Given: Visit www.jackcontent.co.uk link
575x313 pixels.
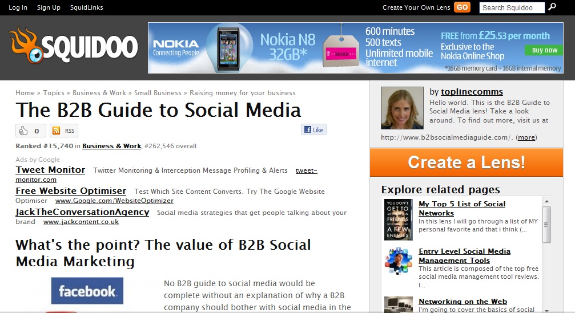Looking at the screenshot, I should coord(81,222).
